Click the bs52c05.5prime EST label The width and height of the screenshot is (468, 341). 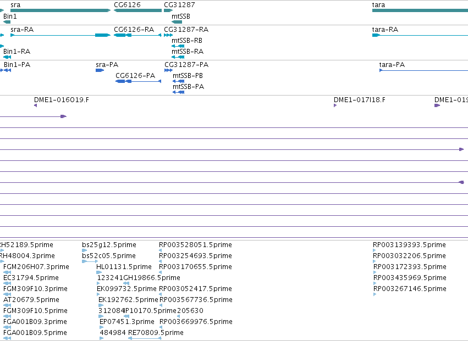(109, 256)
